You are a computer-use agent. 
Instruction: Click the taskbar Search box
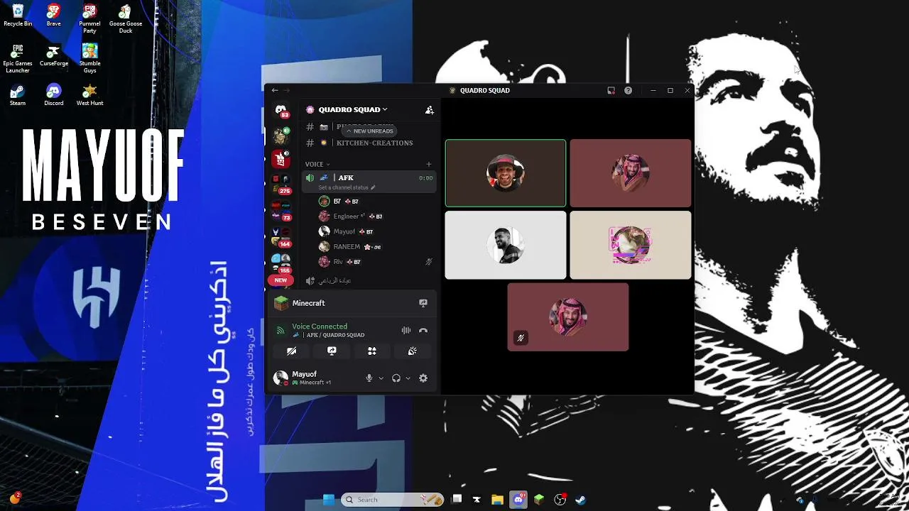(393, 500)
